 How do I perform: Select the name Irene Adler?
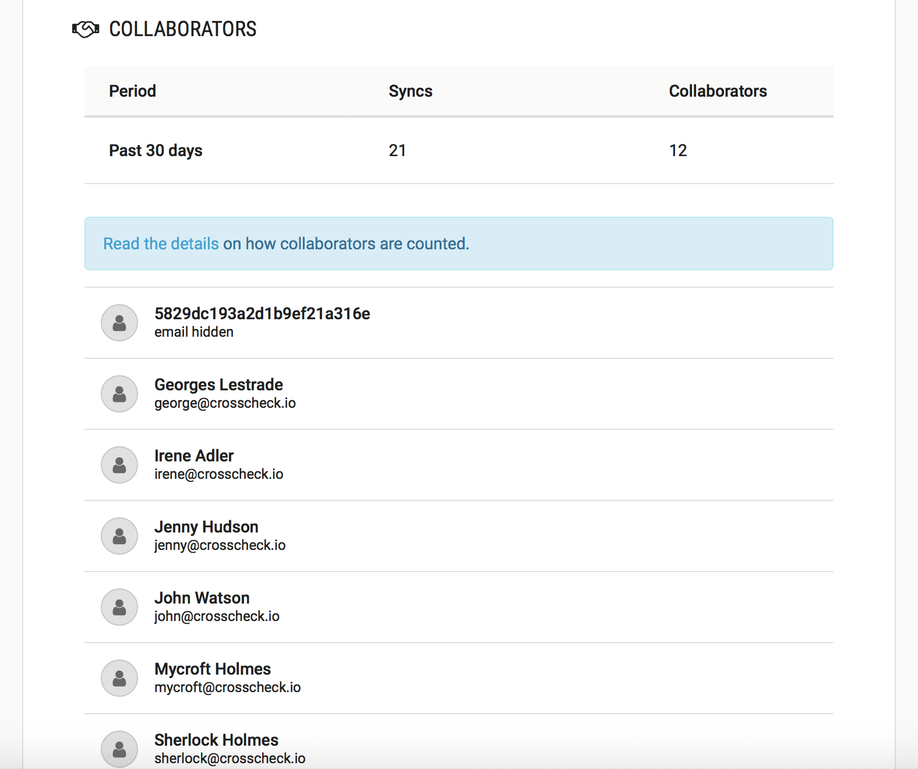pyautogui.click(x=194, y=456)
